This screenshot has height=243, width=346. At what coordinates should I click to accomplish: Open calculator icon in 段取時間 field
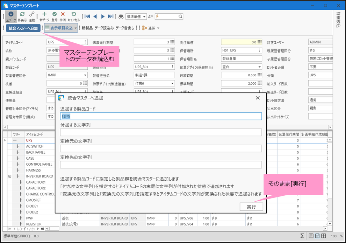tap(259, 75)
